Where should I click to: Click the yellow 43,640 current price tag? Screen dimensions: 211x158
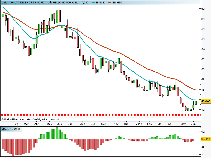tap(206, 101)
